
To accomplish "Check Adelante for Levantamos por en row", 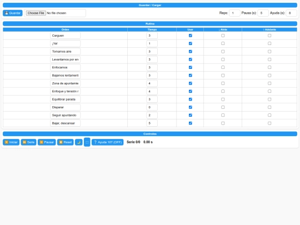I will [x=269, y=59].
